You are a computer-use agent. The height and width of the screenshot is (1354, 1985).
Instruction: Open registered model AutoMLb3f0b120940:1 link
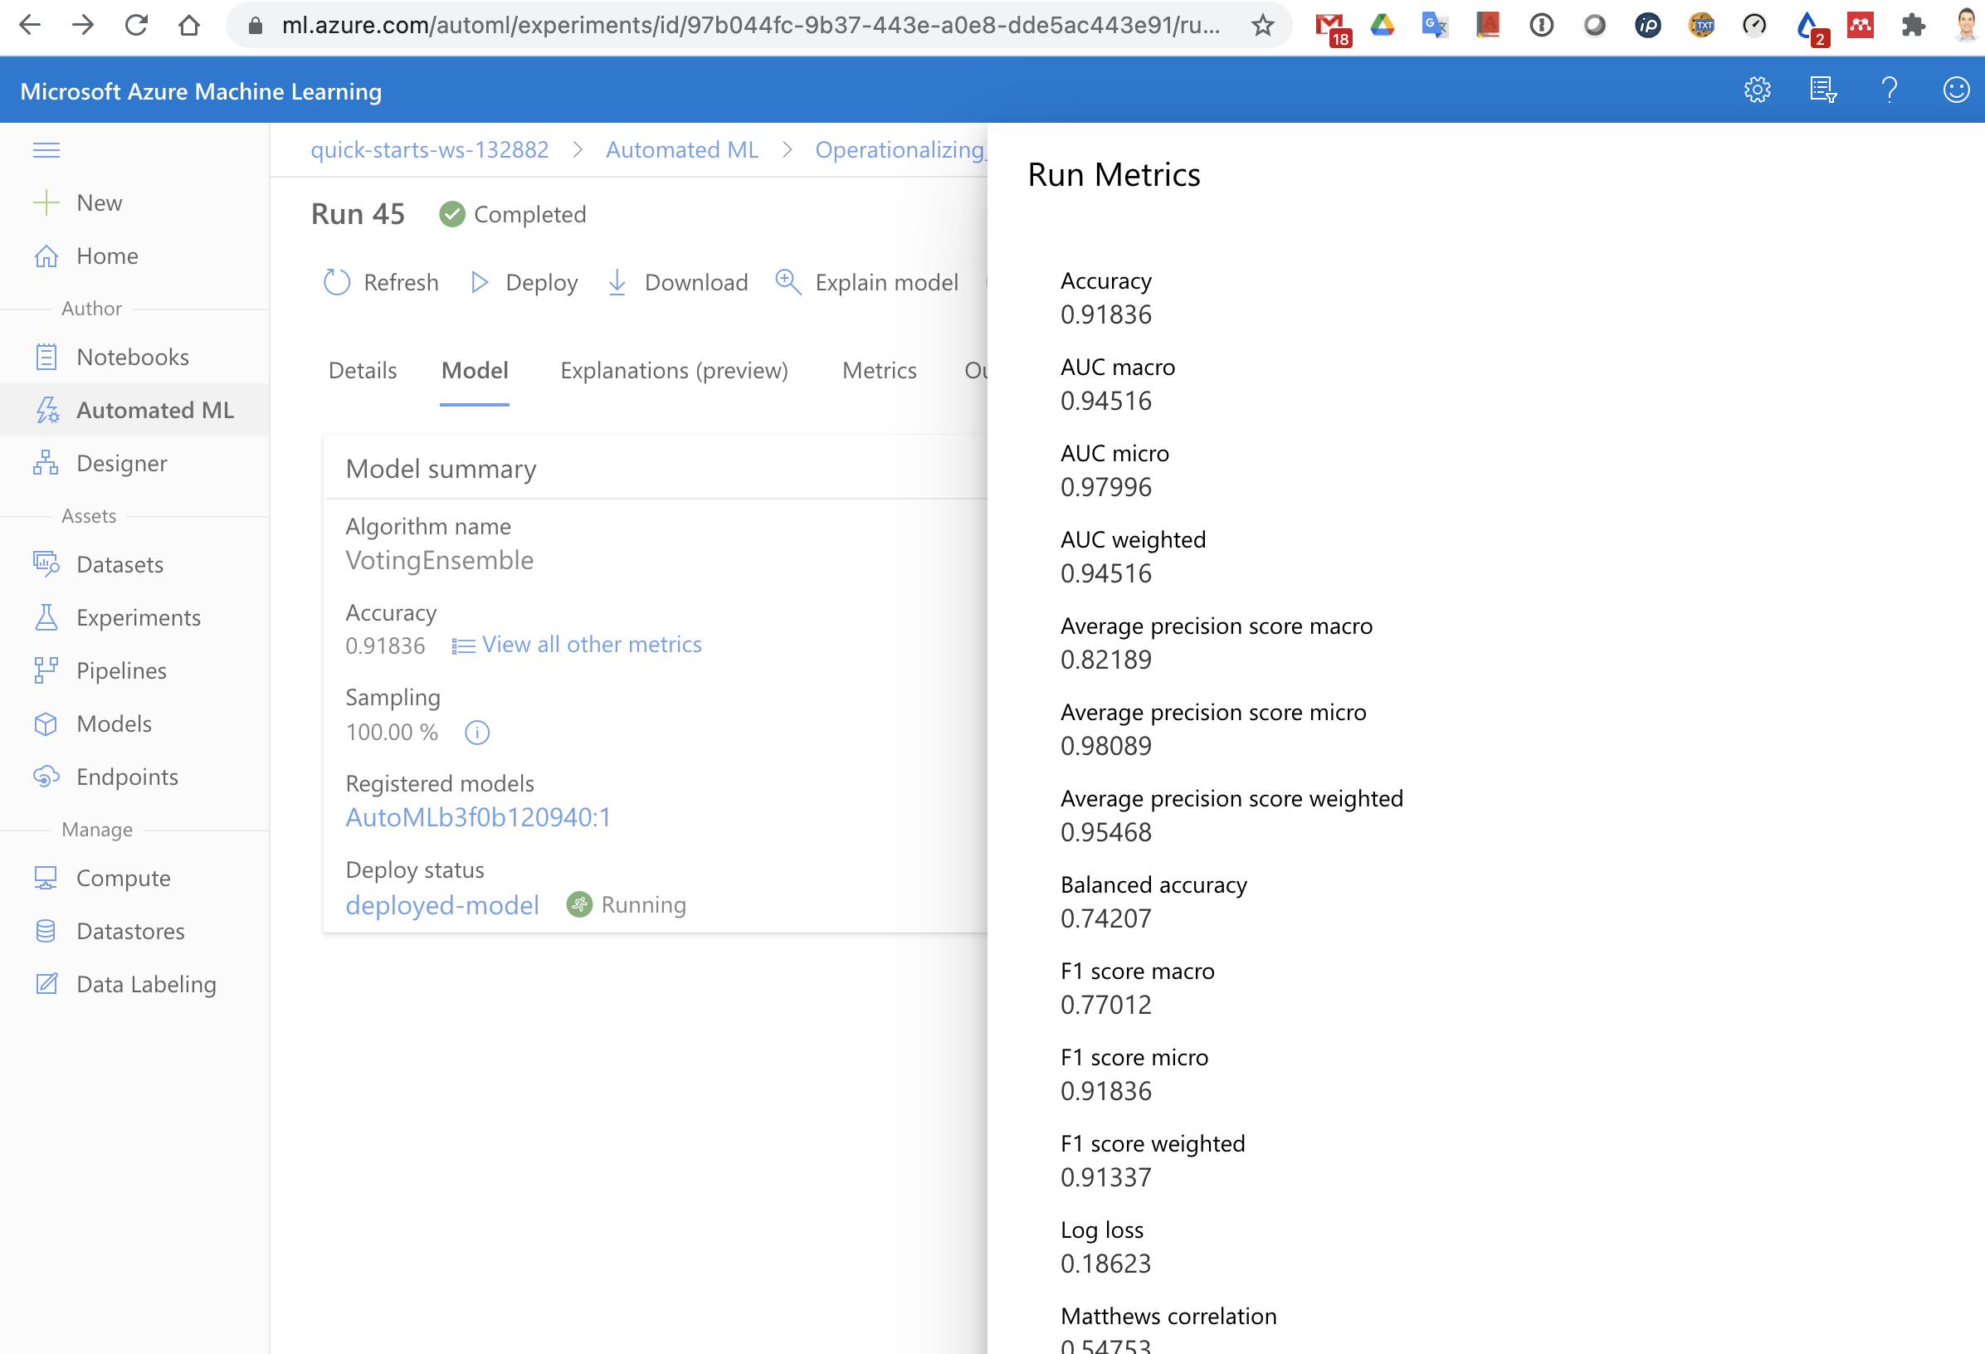[478, 817]
